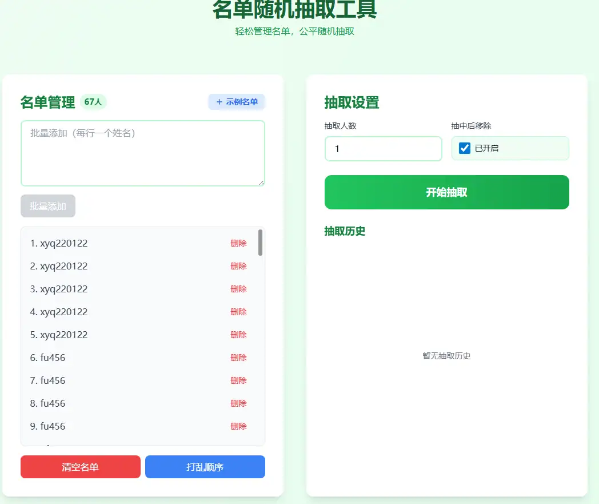Viewport: 599px width, 504px height.
Task: Click the 清空名单 button
Action: tap(80, 467)
